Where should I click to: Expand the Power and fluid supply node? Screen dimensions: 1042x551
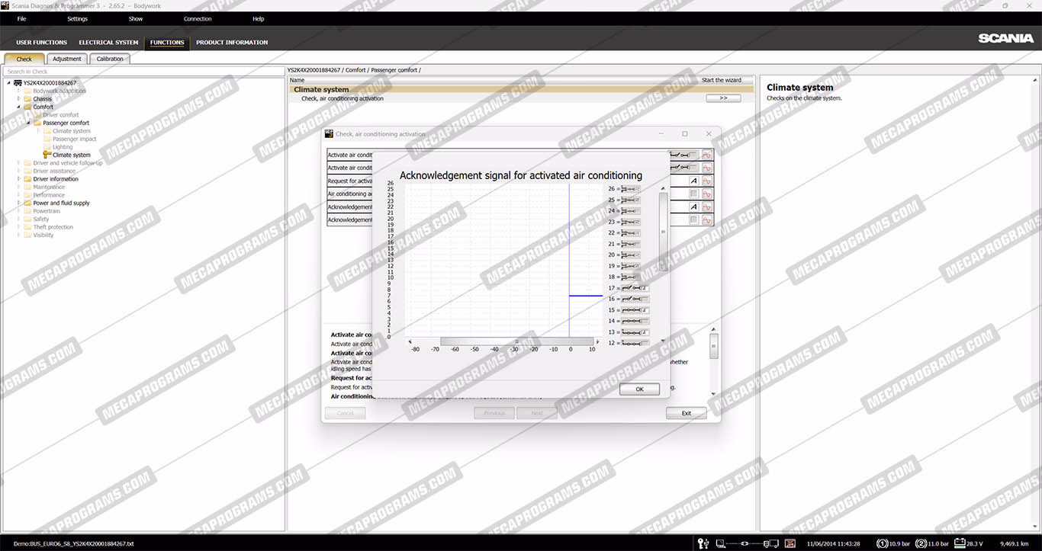[x=19, y=203]
